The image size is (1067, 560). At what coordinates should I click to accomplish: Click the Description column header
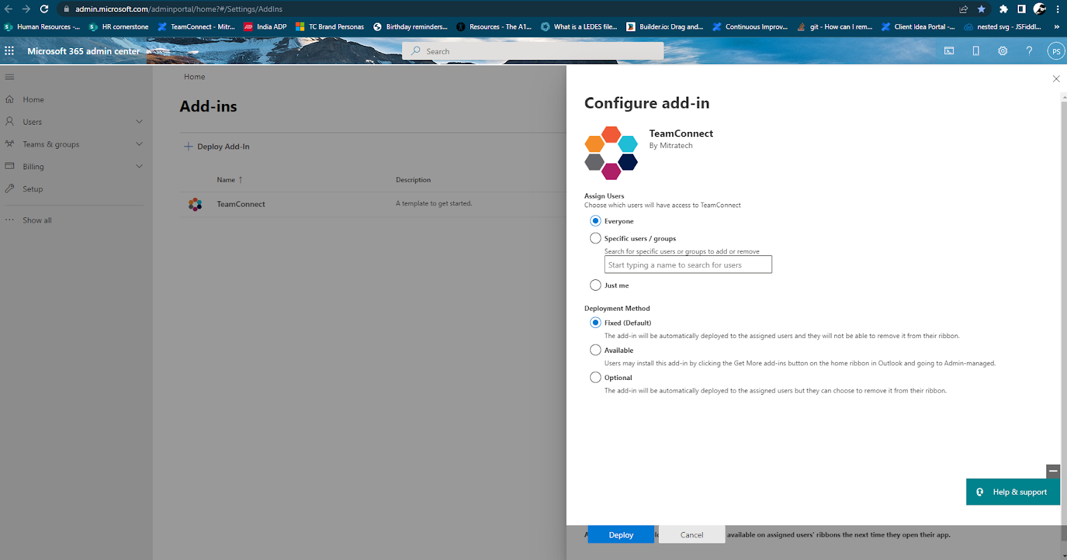pos(413,180)
